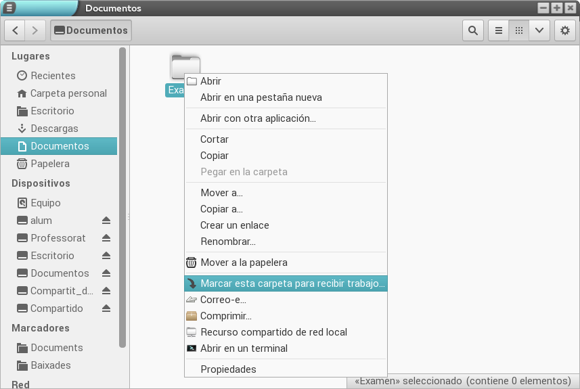The image size is (580, 389).
Task: Eject the alum device
Action: 106,221
